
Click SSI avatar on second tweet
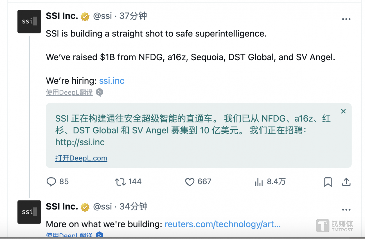tap(29, 212)
